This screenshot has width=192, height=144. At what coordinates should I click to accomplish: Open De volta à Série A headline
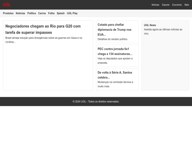(115, 75)
